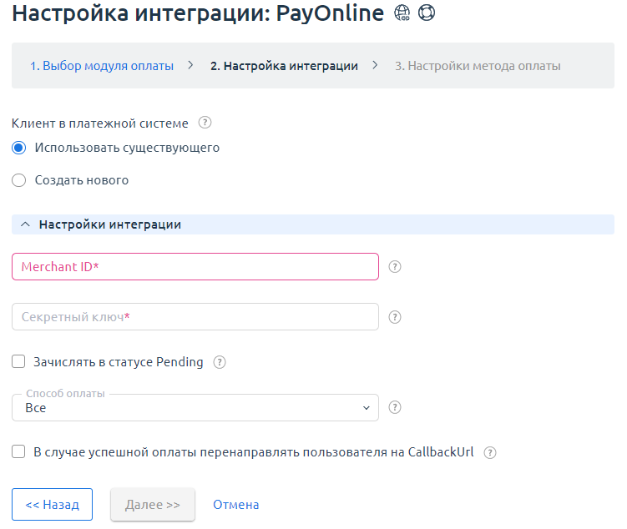Select the Создать нового radio option
The image size is (627, 529).
point(19,180)
